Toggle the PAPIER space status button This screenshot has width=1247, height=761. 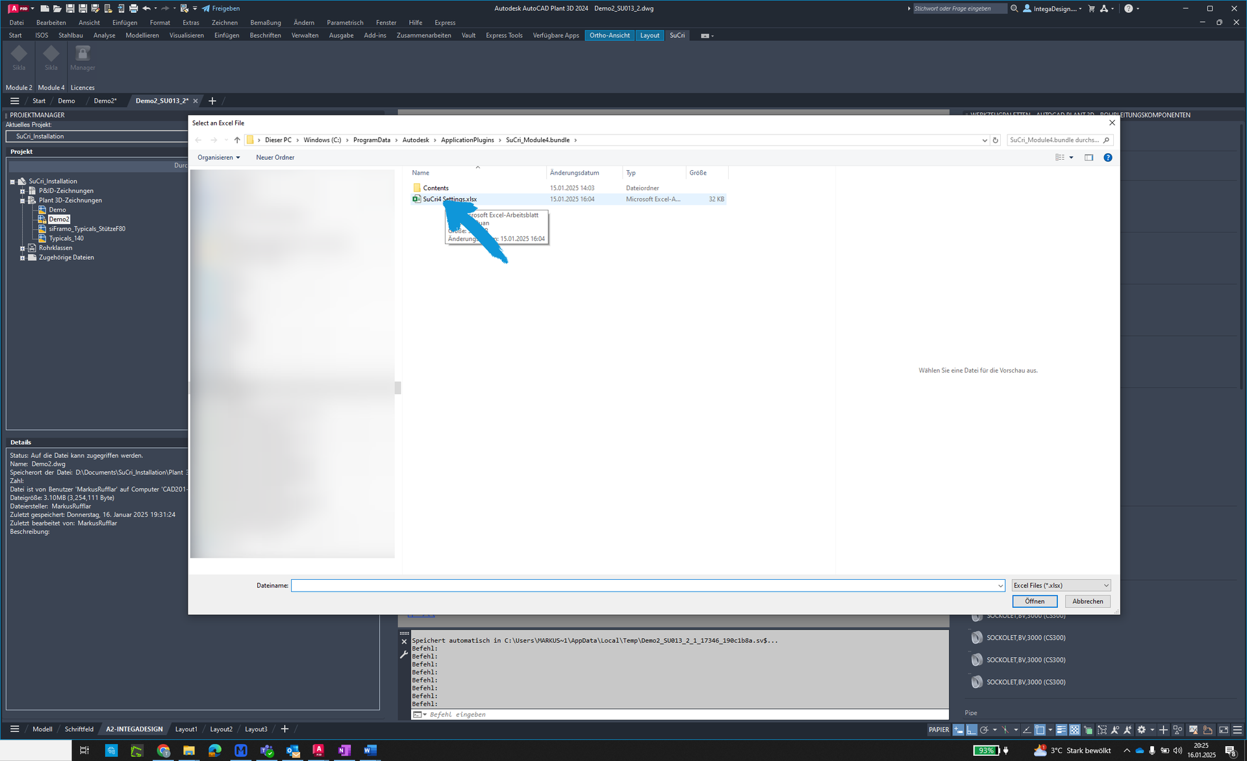point(938,730)
